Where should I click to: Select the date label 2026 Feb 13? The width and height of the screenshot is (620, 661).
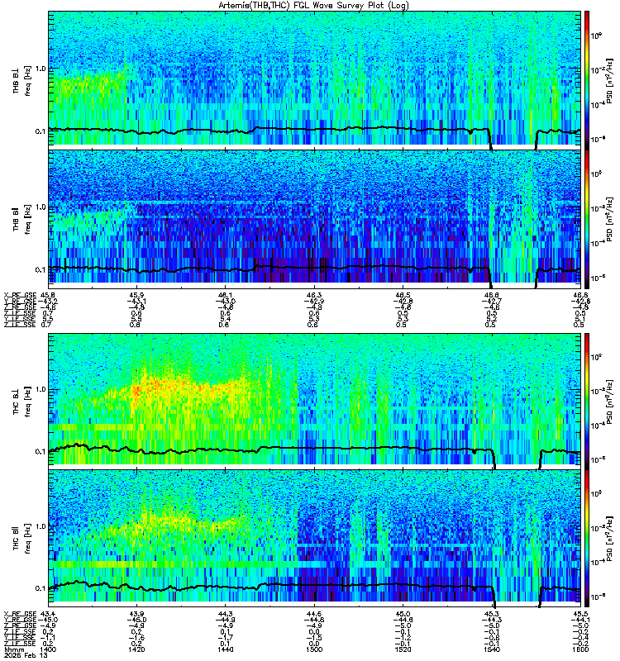26,656
